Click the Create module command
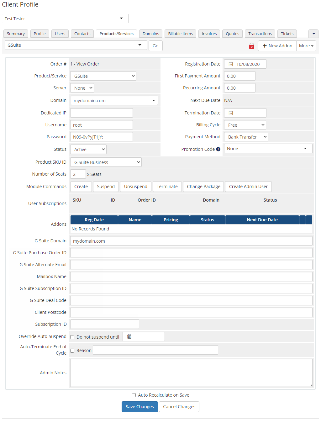This screenshot has height=422, width=321. pos(81,187)
